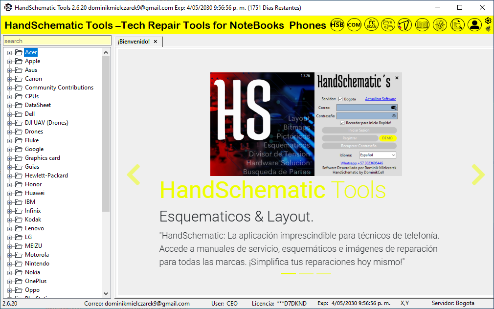The image size is (494, 309).
Task: Click the Correo email status entry
Action: pos(137,304)
